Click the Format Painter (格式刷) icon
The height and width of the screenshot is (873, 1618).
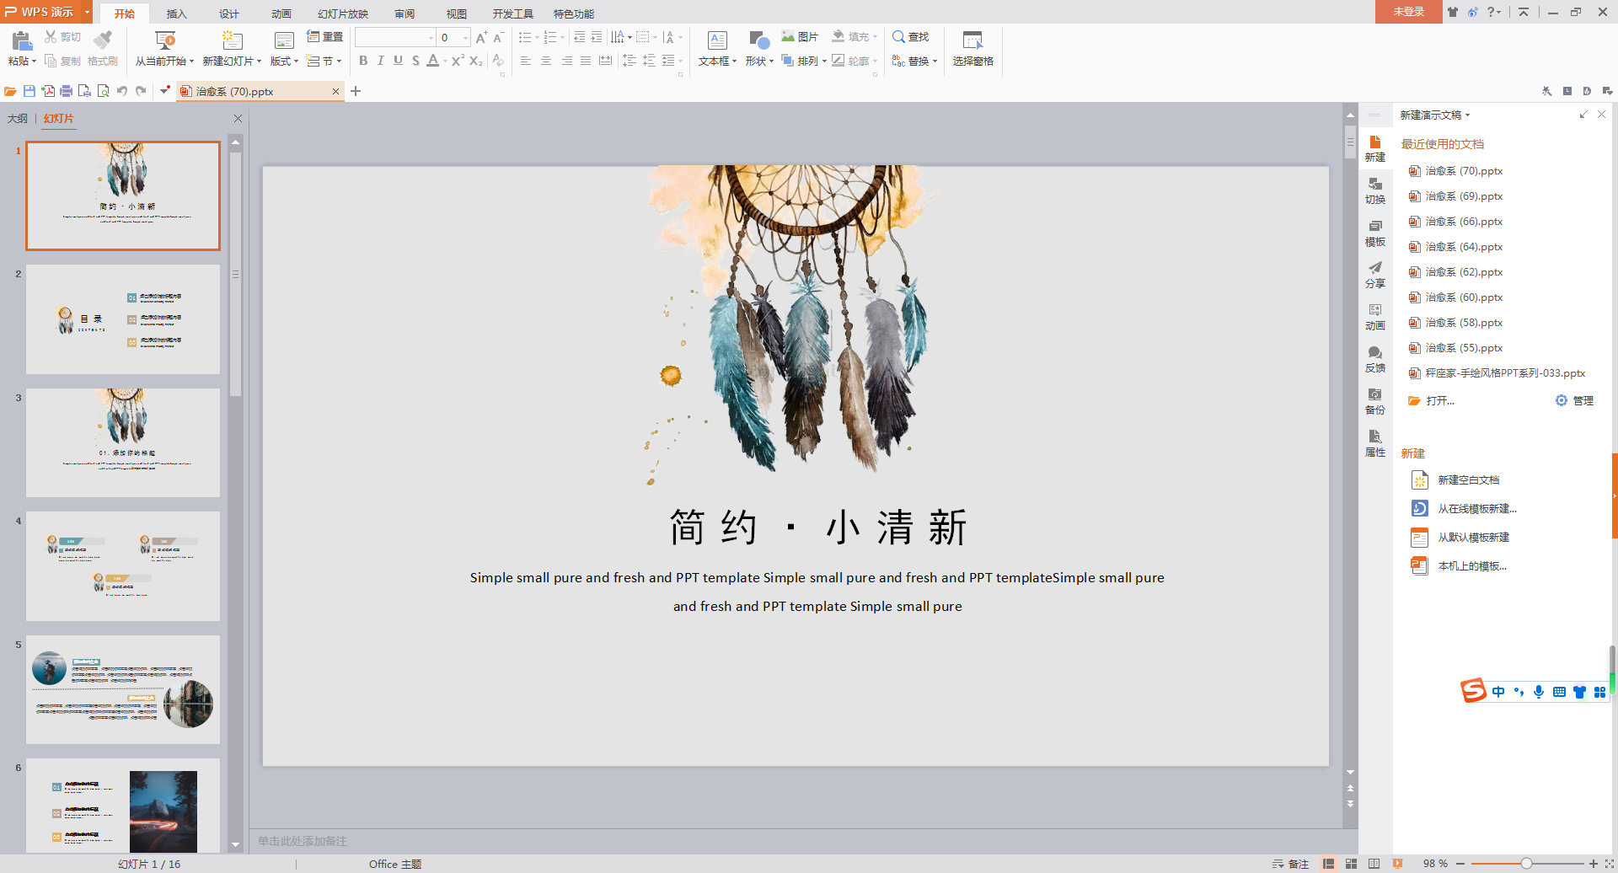(103, 39)
